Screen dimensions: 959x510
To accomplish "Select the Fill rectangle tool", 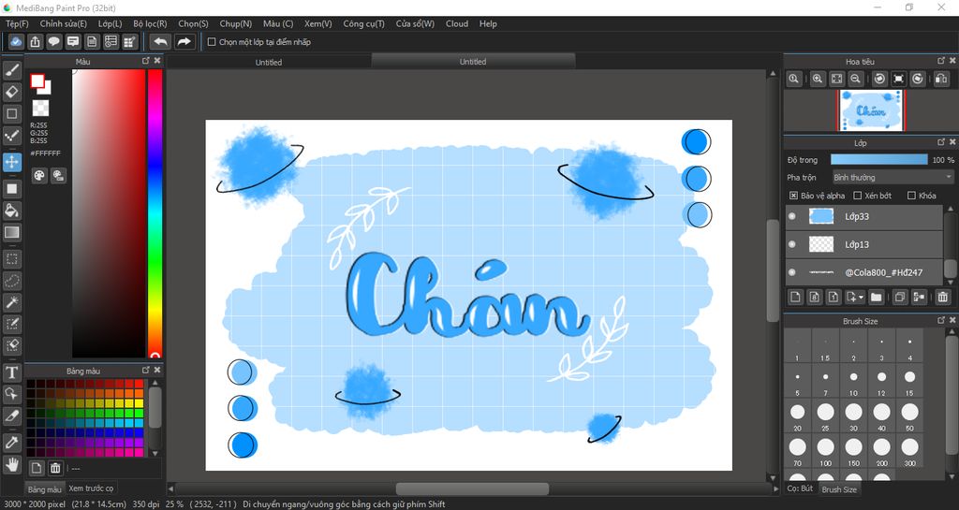I will coord(11,189).
